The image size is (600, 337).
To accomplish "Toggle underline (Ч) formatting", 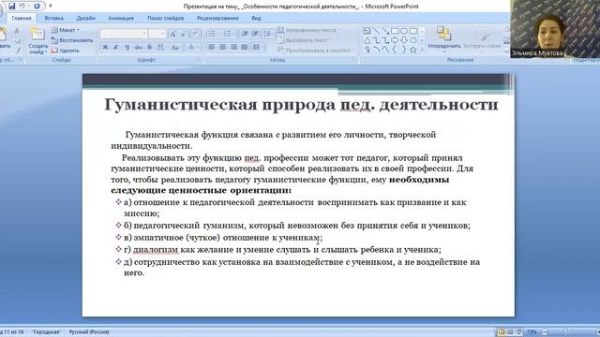I will pos(127,48).
